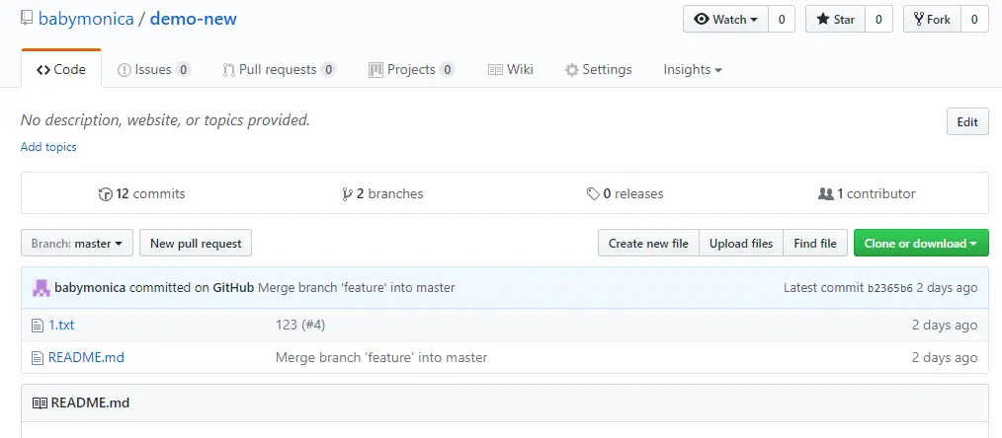The height and width of the screenshot is (438, 1002).
Task: View the 12 commits history
Action: (142, 193)
